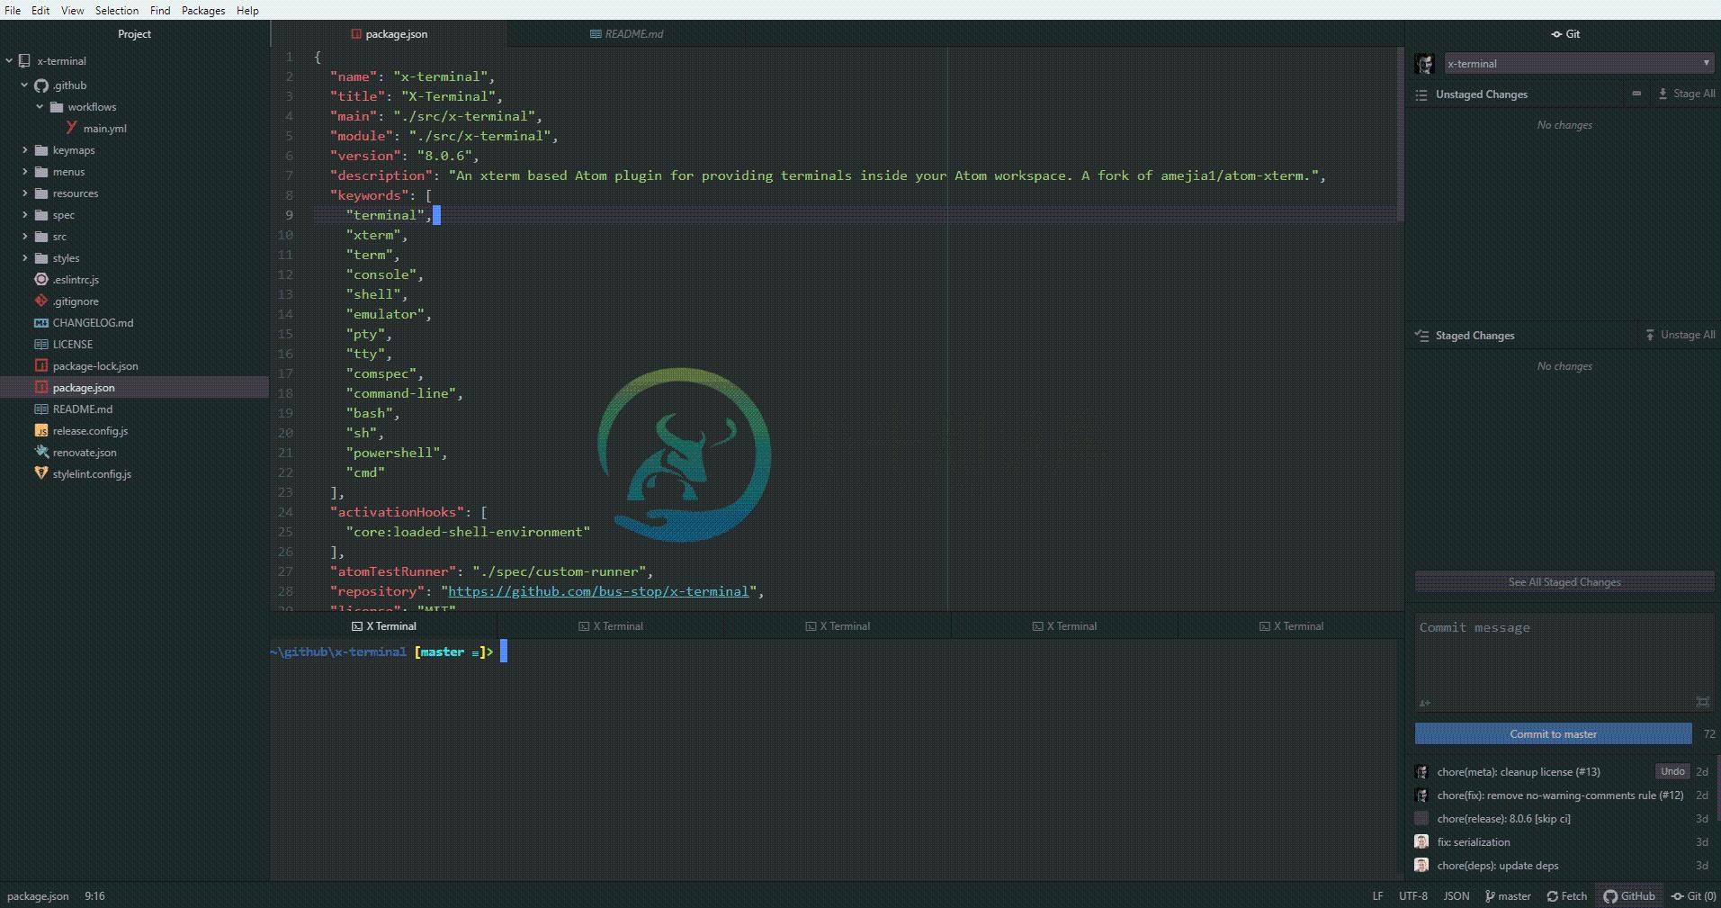1721x908 pixels.
Task: Click the LF line ending indicator
Action: coord(1377,896)
